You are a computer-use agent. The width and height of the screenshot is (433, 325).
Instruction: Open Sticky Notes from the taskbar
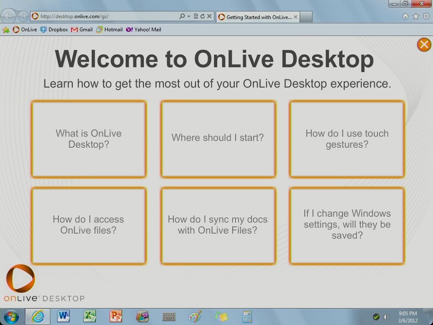pos(221,317)
